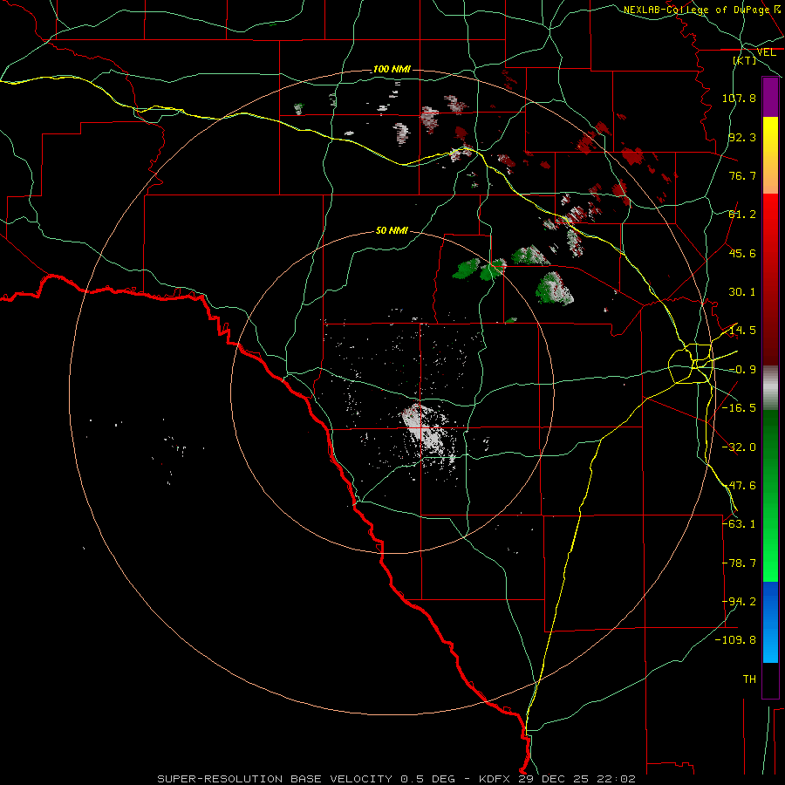Click the 92.3 velocity scale value
Image resolution: width=785 pixels, height=785 pixels.
coord(742,137)
